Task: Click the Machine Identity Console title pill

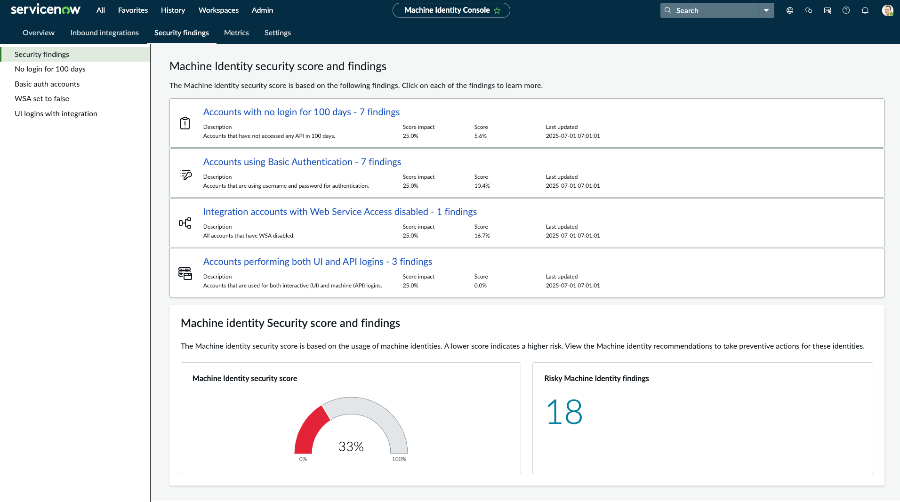Action: pyautogui.click(x=451, y=10)
